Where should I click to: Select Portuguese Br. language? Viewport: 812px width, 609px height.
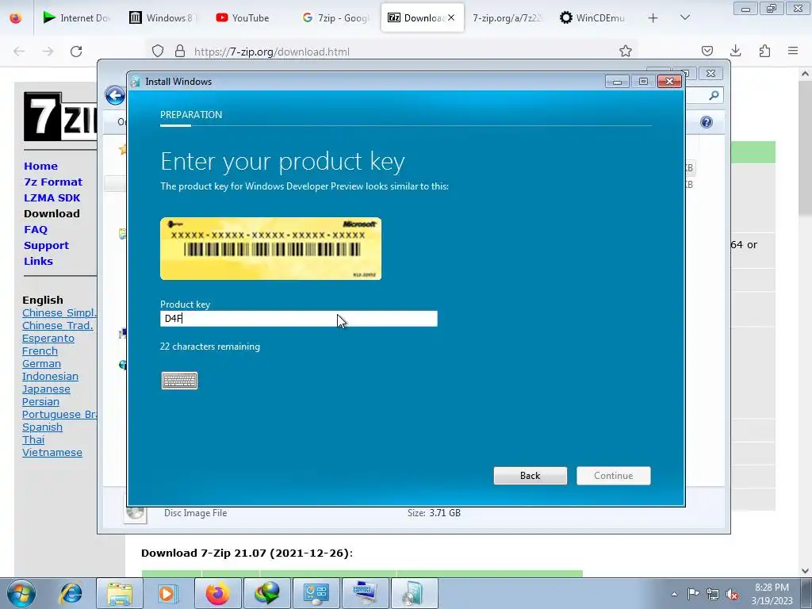point(59,414)
